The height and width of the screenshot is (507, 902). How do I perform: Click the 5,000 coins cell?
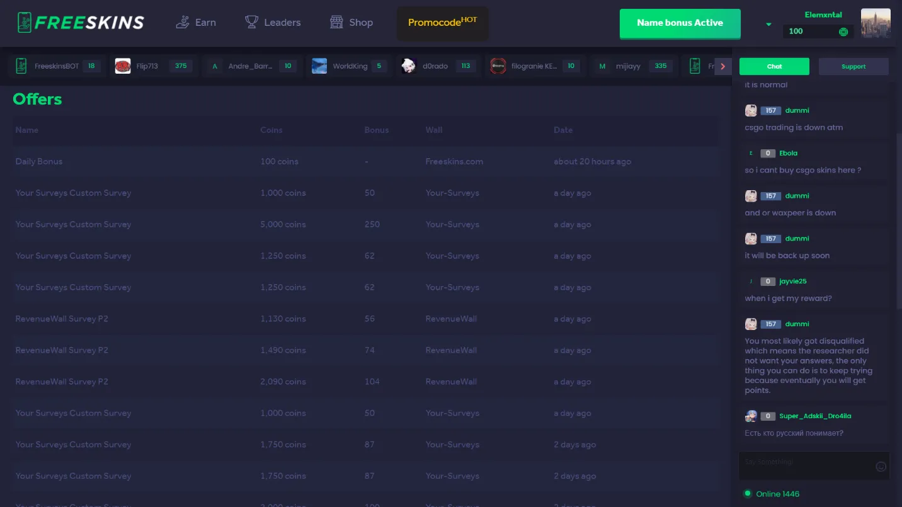[283, 224]
